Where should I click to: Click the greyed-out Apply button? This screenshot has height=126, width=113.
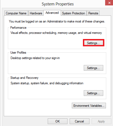[x=101, y=121]
